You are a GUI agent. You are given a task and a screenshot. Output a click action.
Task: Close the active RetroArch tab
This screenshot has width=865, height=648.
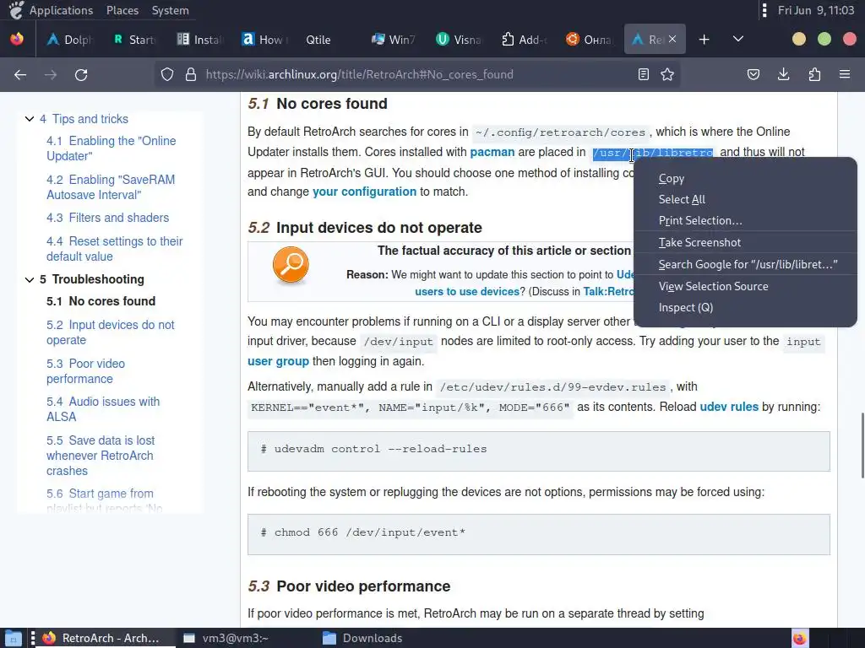coord(672,39)
